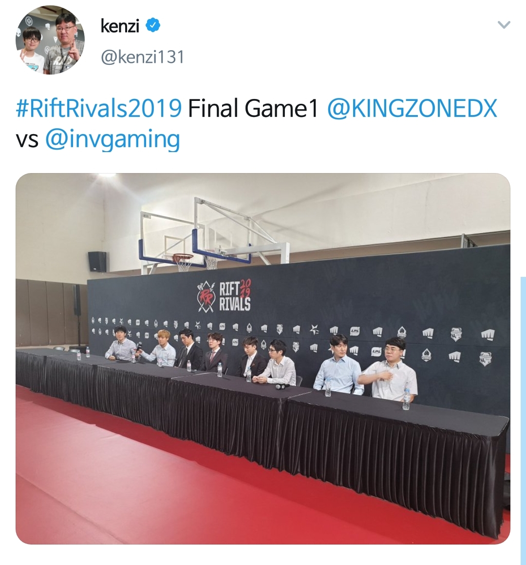Open the #RiftRivals2019 hashtag
526x565 pixels.
99,108
